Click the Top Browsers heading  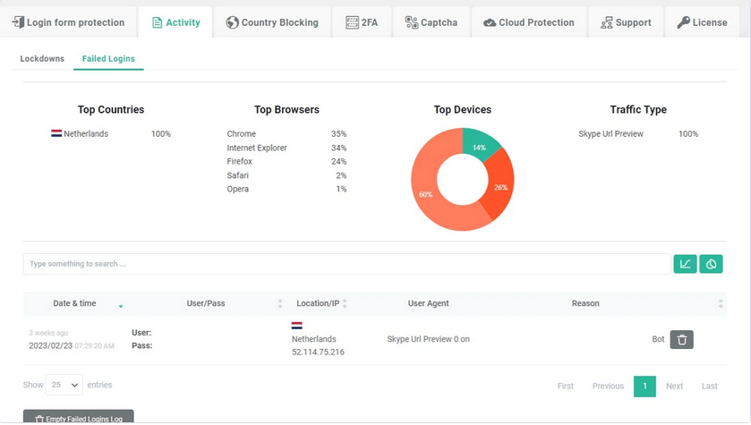[x=287, y=109]
